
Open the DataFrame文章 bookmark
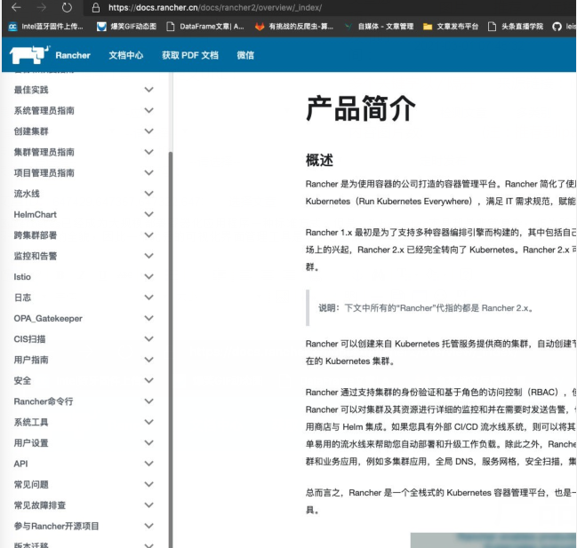pyautogui.click(x=205, y=27)
